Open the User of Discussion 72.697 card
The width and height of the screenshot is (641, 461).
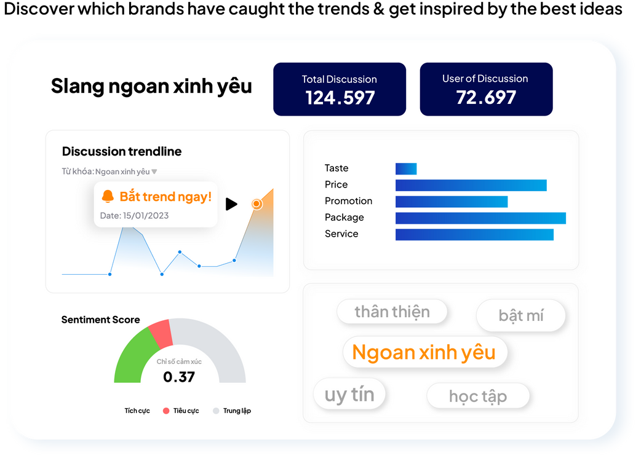click(x=486, y=89)
